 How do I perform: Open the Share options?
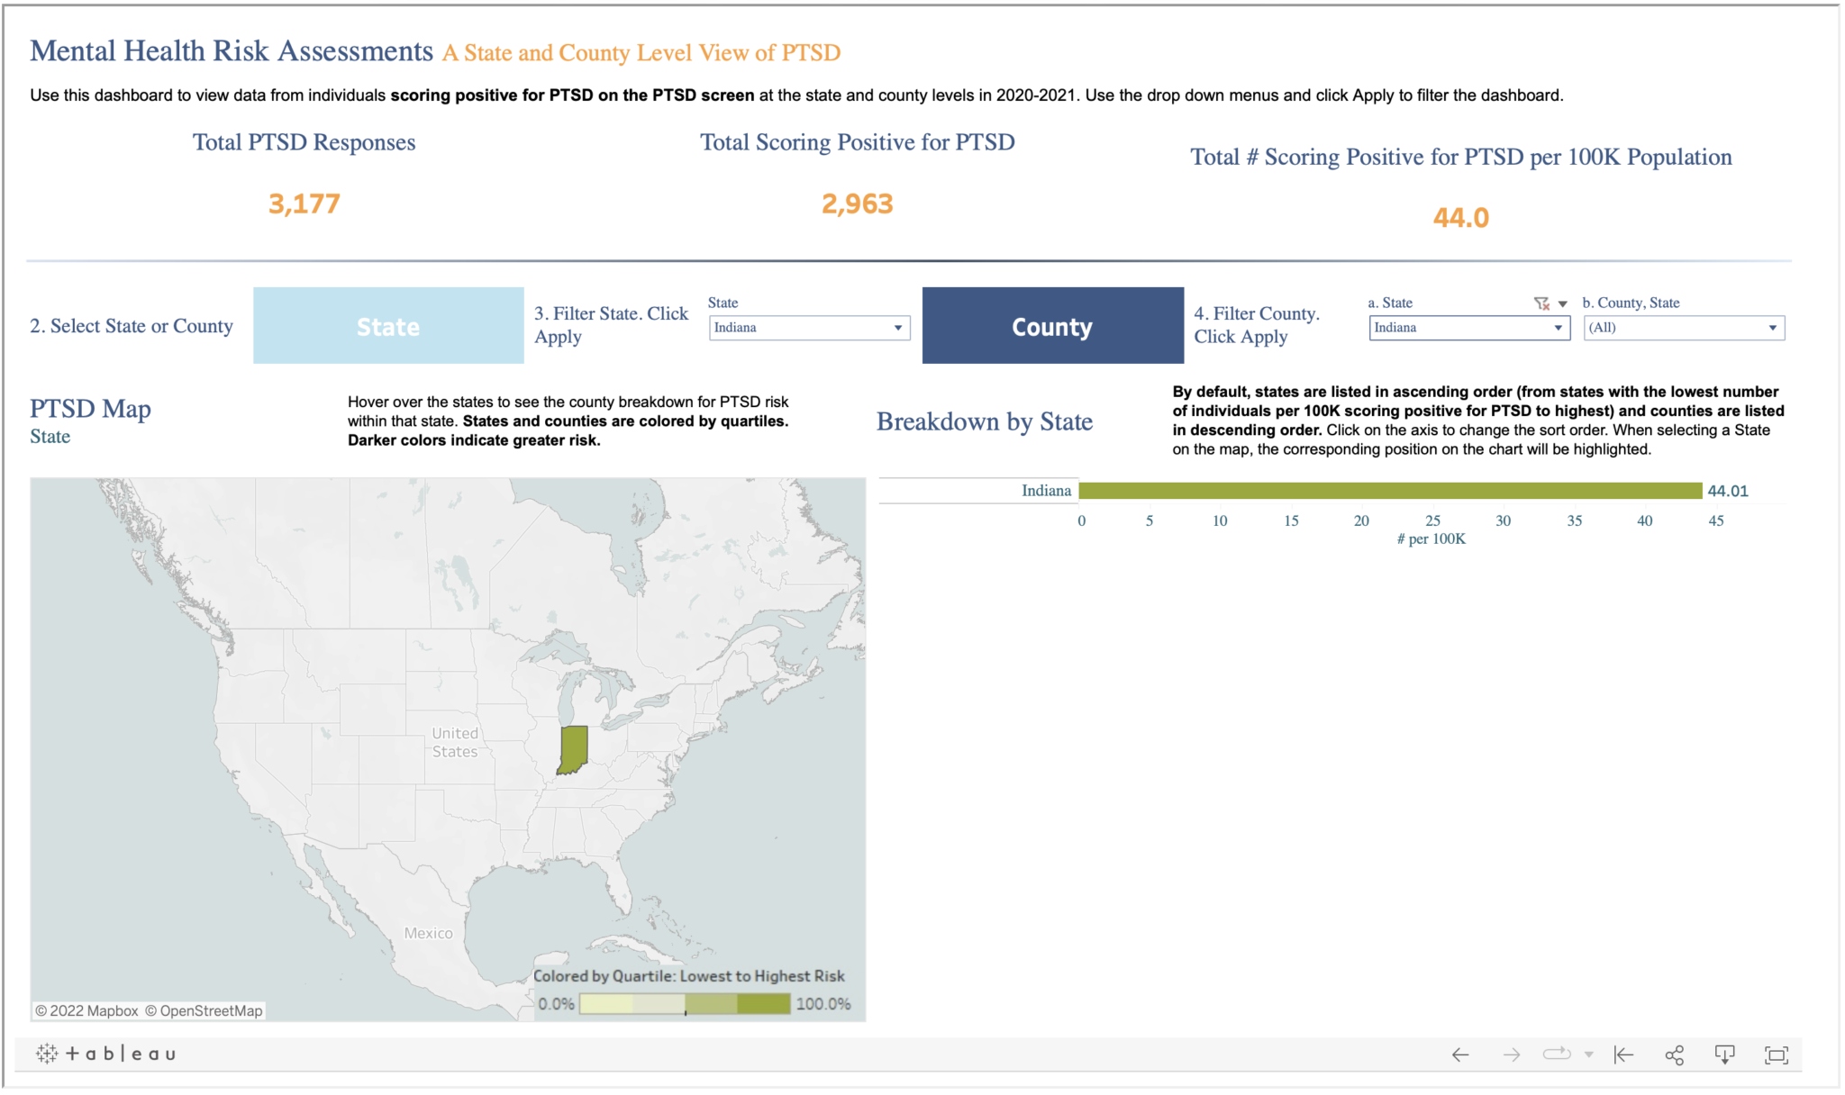tap(1676, 1054)
